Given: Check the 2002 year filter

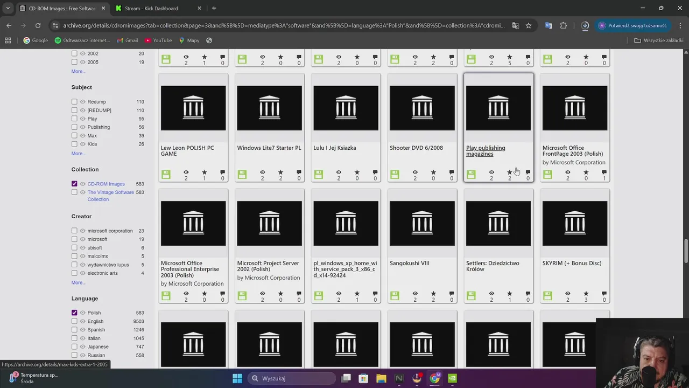Looking at the screenshot, I should (75, 53).
